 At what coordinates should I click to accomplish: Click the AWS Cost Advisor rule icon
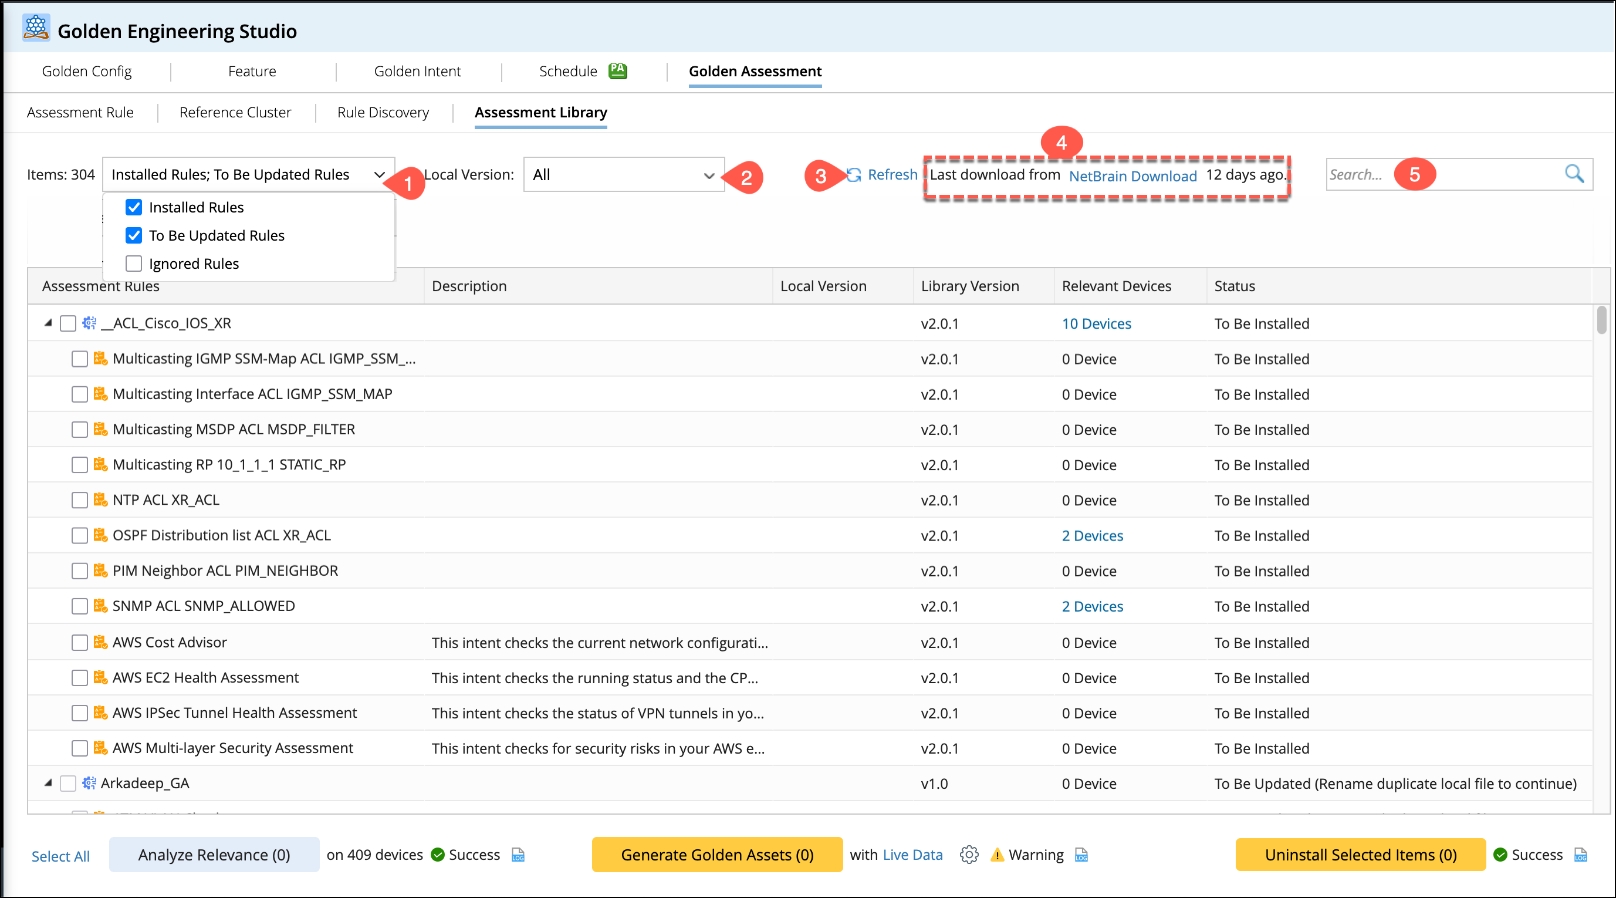click(x=100, y=642)
